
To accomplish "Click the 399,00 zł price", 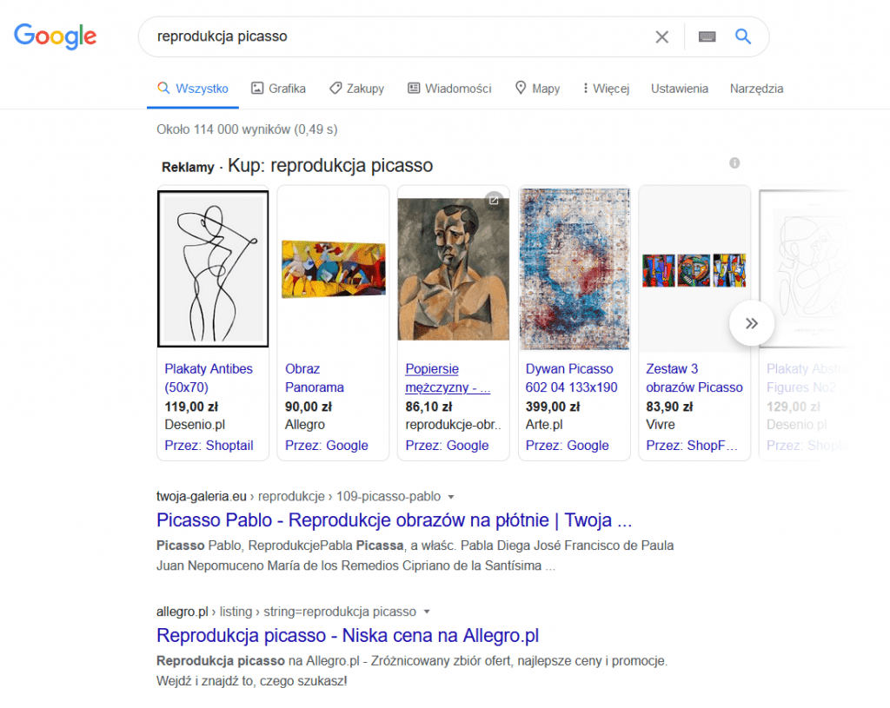I will [553, 407].
